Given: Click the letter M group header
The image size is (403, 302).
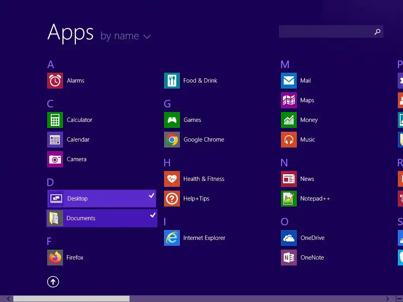Looking at the screenshot, I should [285, 64].
